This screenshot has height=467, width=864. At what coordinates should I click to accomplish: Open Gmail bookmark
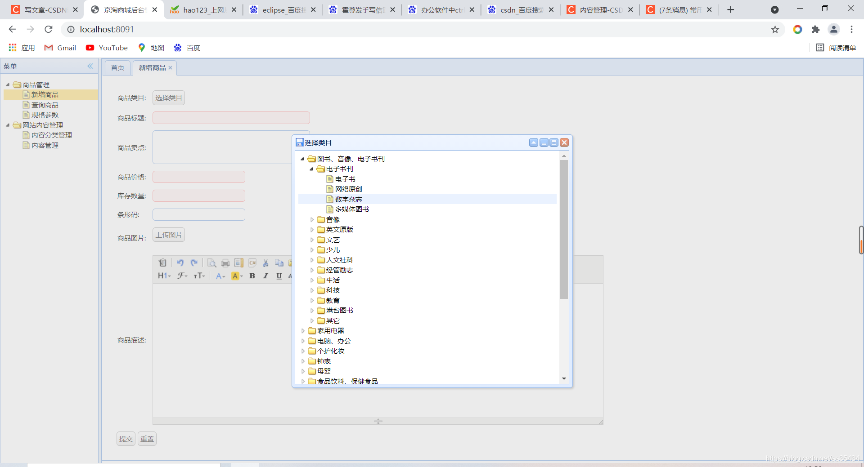tap(60, 48)
